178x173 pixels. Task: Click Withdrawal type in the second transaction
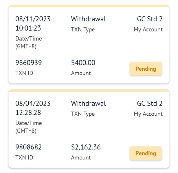[x=88, y=104]
